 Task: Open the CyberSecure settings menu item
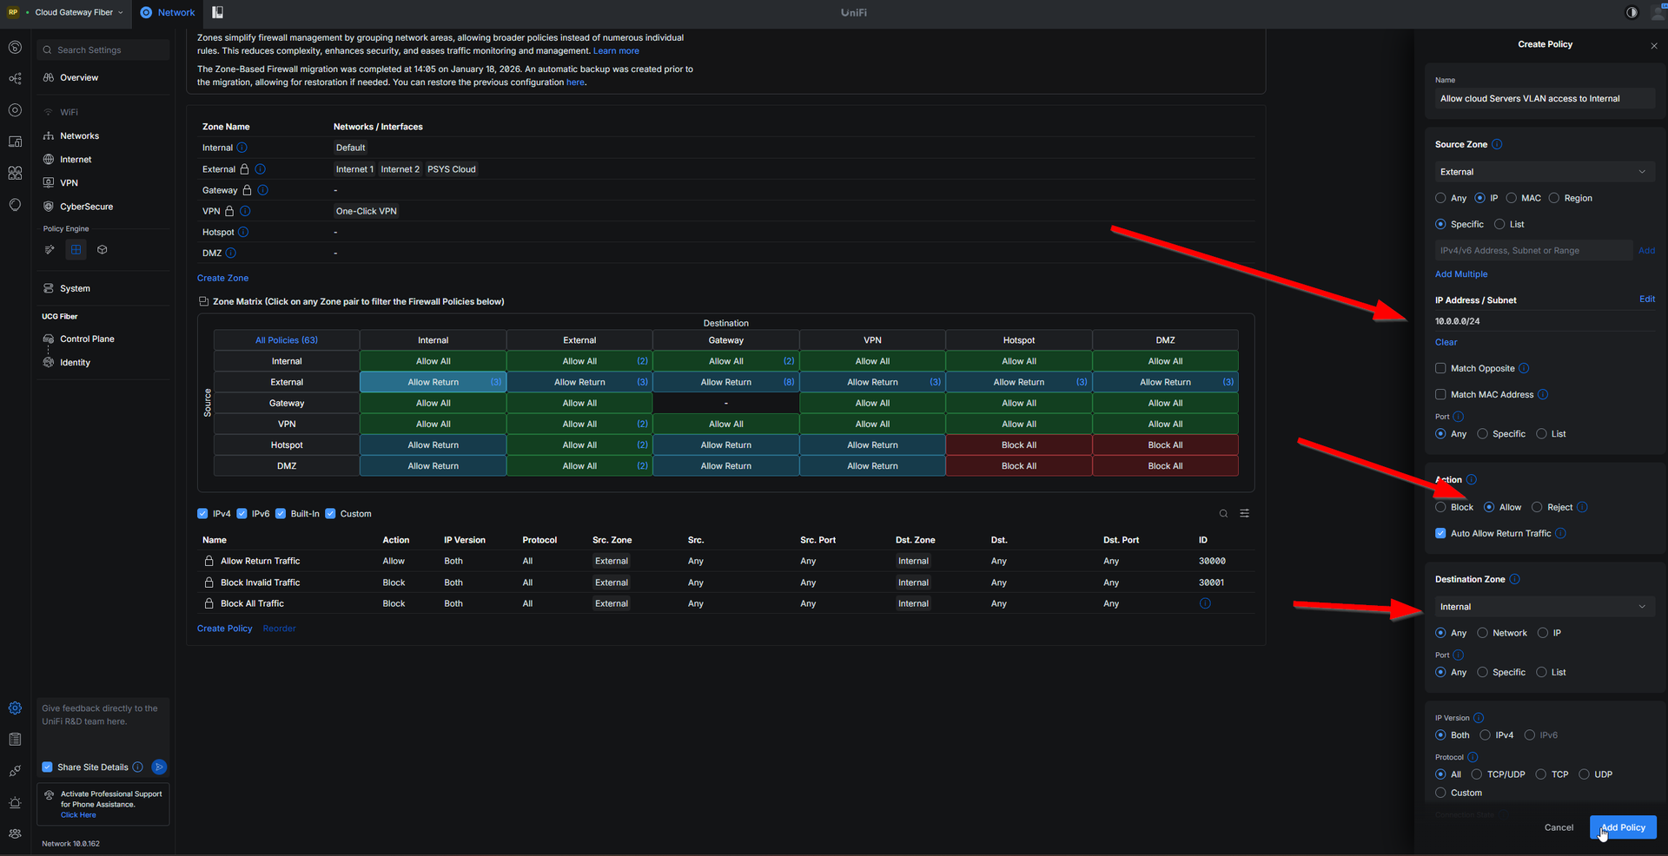click(x=86, y=207)
